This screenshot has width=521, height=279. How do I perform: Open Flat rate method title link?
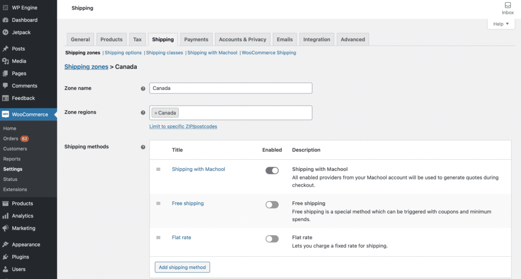pos(182,237)
